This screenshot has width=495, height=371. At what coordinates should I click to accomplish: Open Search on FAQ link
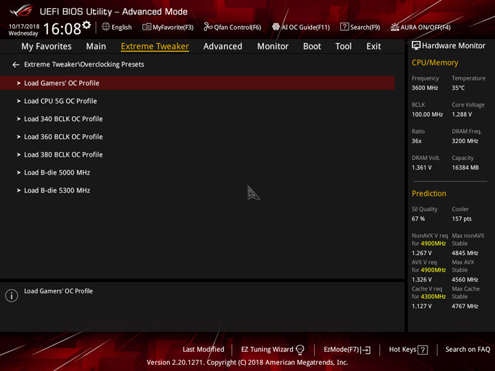tap(468, 350)
